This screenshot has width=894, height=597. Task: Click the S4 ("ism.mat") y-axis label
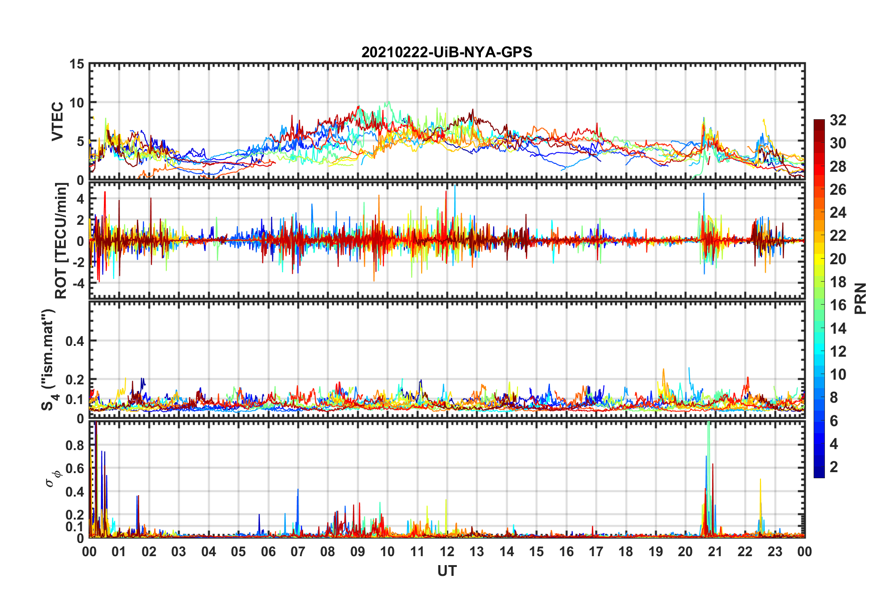point(49,360)
